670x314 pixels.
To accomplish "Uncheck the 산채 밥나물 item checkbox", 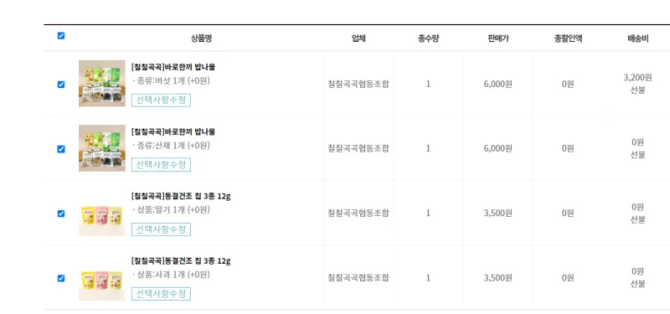I will click(x=61, y=149).
